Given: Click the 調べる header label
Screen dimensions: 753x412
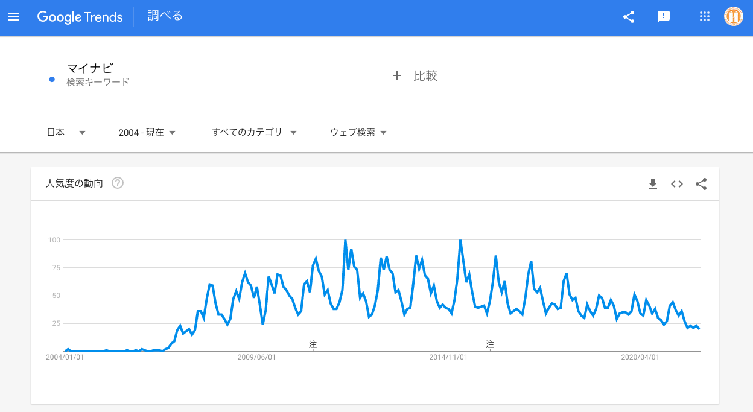Looking at the screenshot, I should pos(165,16).
